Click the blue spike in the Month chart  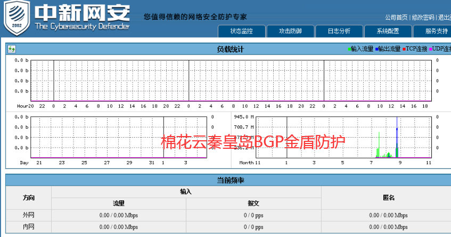point(397,137)
